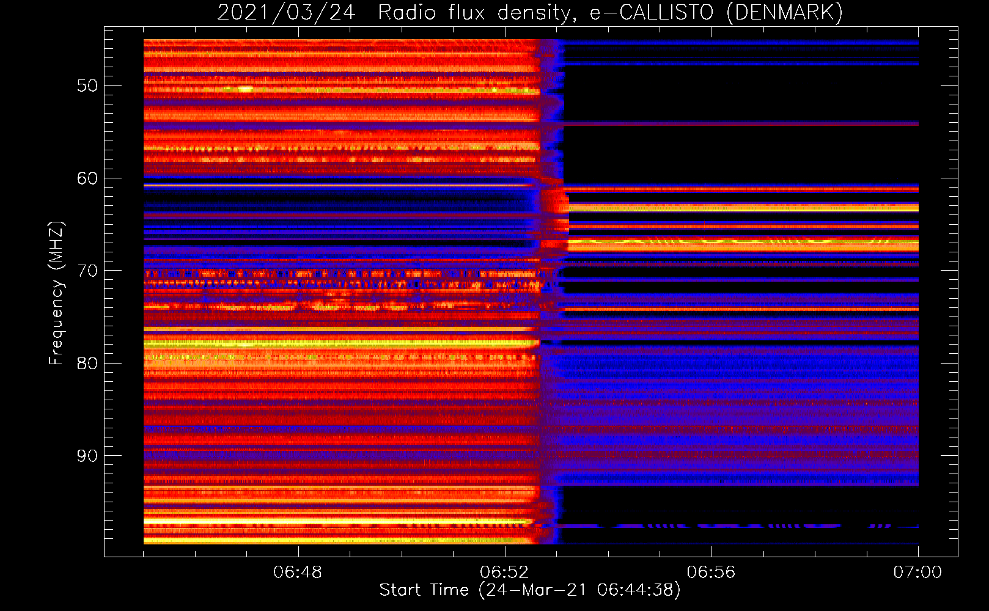Click the 50 frequency tick label
Screen dimensions: 989x611
(87, 86)
